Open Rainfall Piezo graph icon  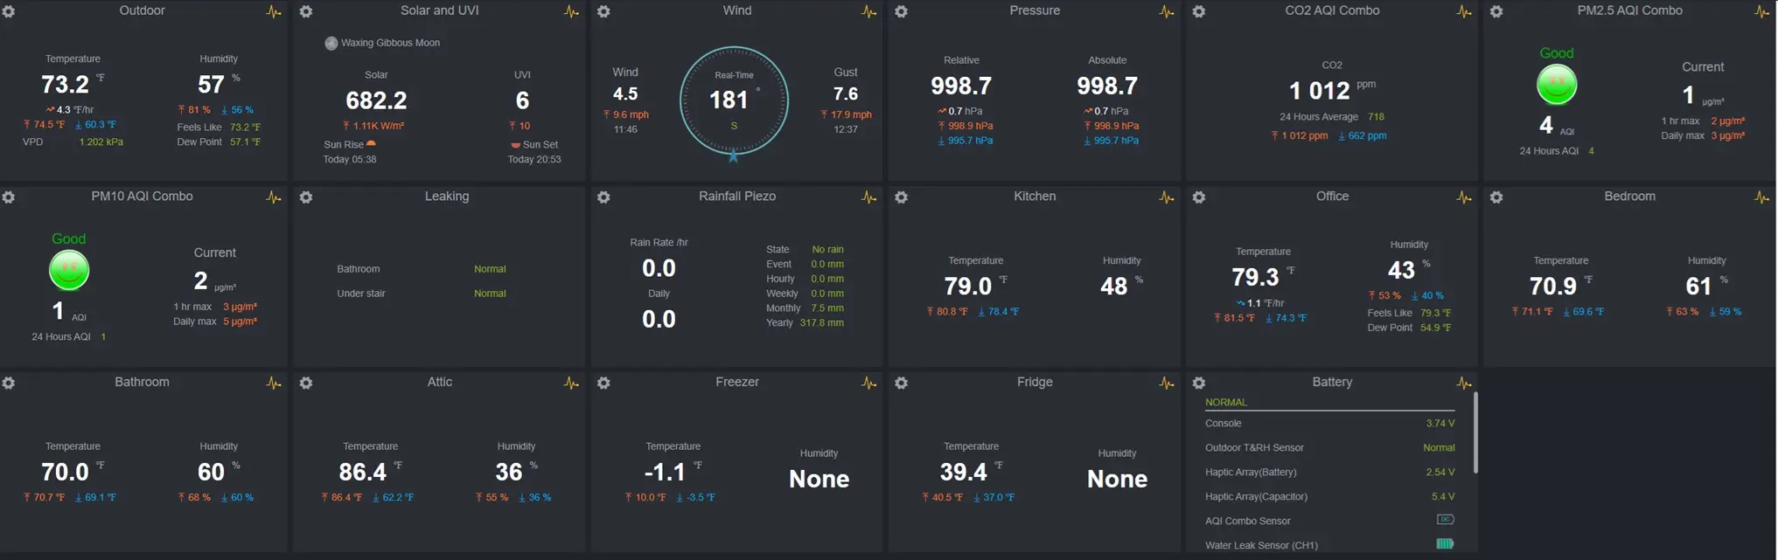[x=868, y=197]
